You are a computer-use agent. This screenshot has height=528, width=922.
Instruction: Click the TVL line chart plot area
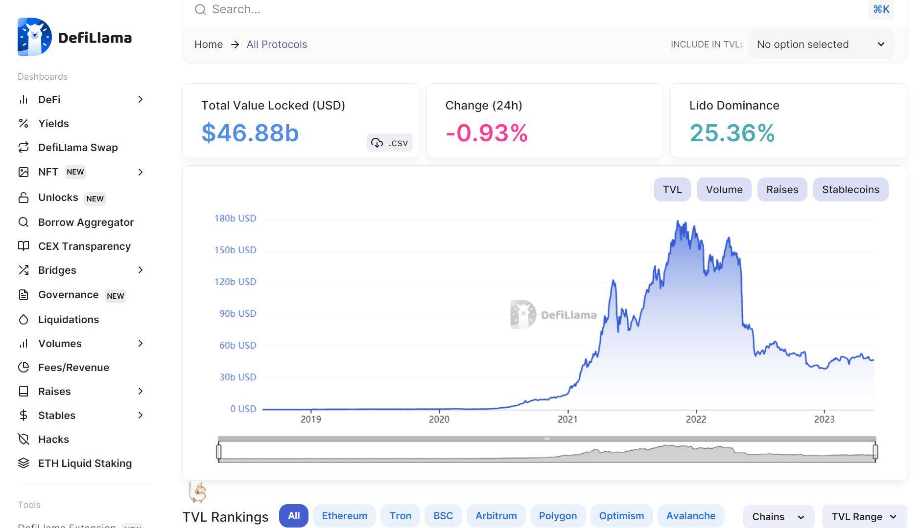point(568,314)
